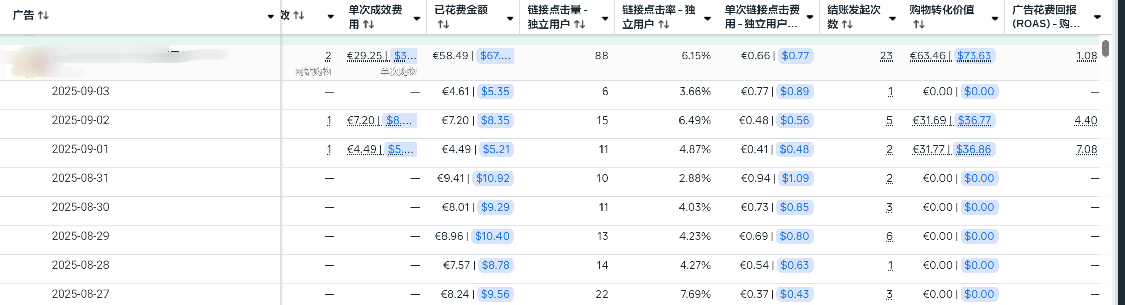
Task: Sort by 链接点击量 - 独立用户 arrows
Action: pyautogui.click(x=580, y=24)
